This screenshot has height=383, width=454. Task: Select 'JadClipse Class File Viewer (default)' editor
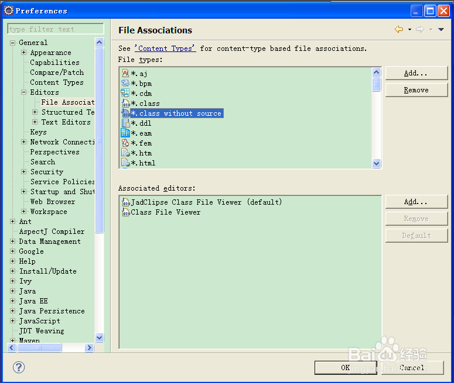tap(206, 202)
